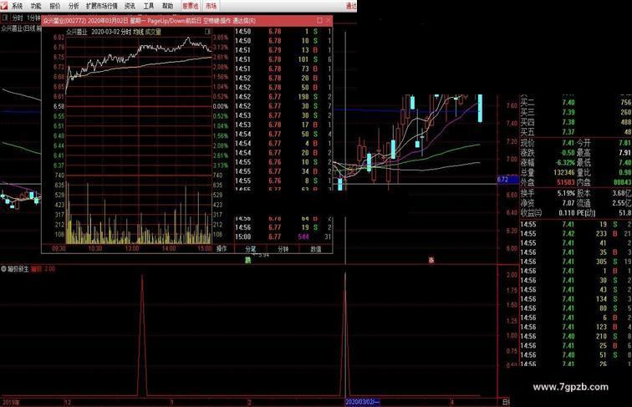Switch popup to 分钟 tab
Screen dimensions: 632x407
pyautogui.click(x=283, y=249)
